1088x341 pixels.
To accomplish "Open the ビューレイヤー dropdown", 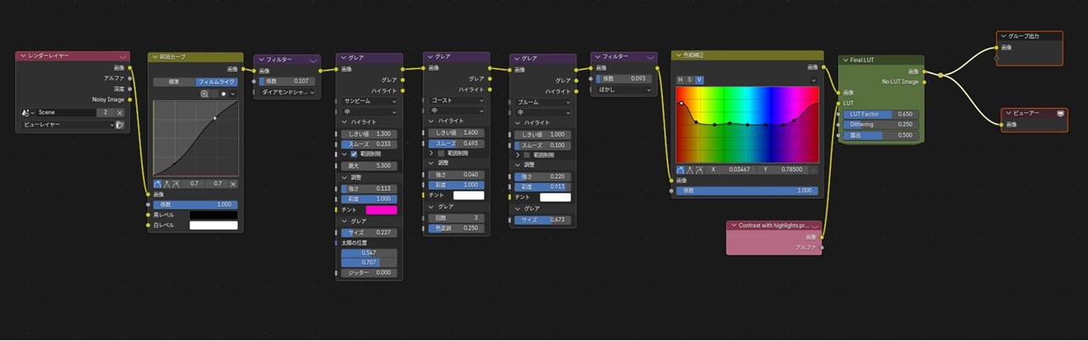I will (x=67, y=125).
